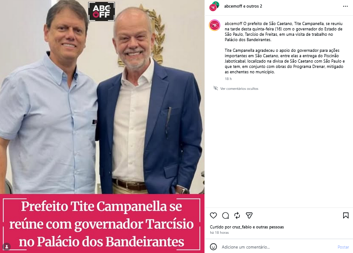Open comments with the speech bubble icon
This screenshot has height=253, width=353.
(x=225, y=215)
